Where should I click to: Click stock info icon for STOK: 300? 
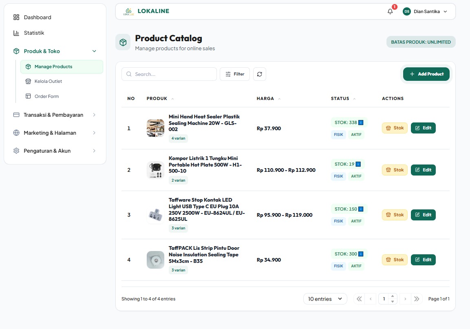(x=361, y=254)
